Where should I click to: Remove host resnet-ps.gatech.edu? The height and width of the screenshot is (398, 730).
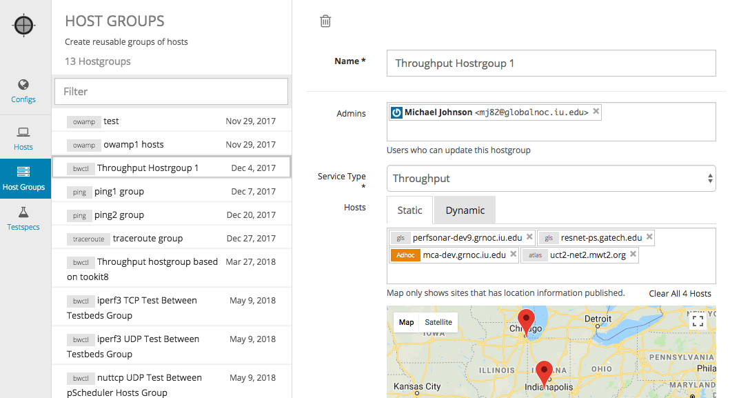click(x=649, y=237)
